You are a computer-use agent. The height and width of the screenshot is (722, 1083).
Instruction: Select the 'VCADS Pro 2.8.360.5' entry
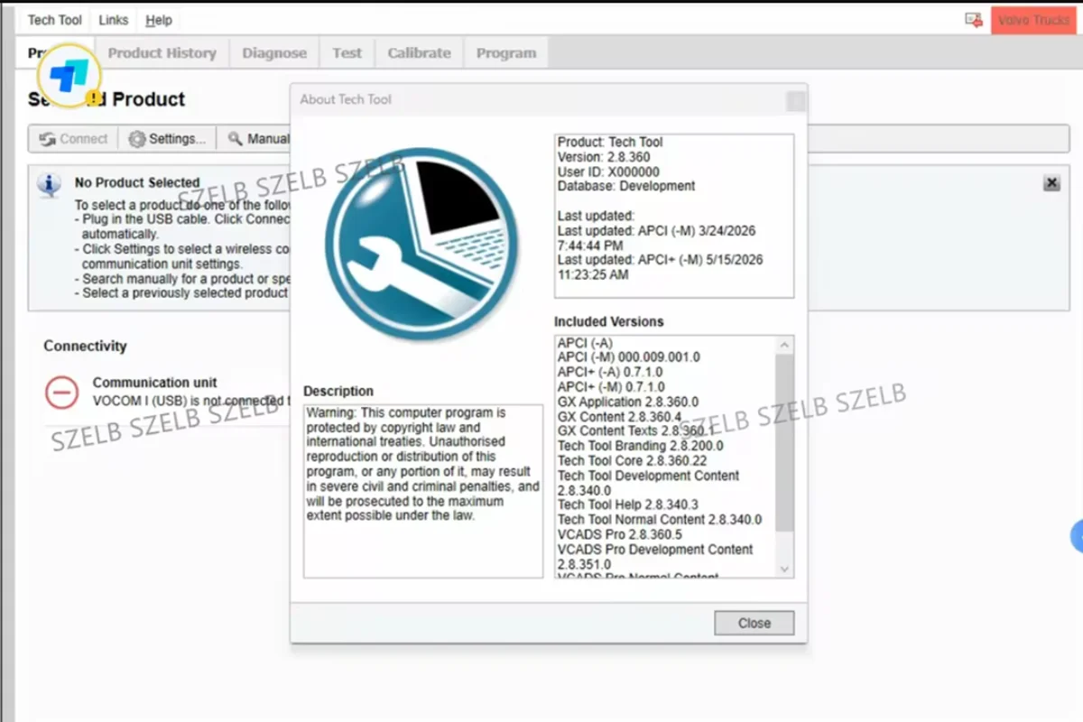coord(619,534)
